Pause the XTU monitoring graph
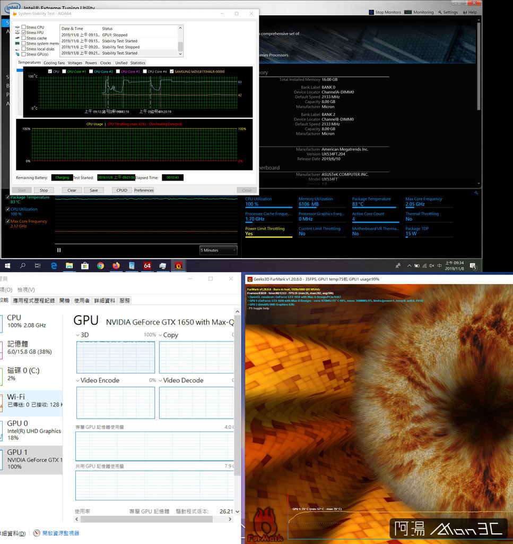The width and height of the screenshot is (513, 544). (x=59, y=250)
